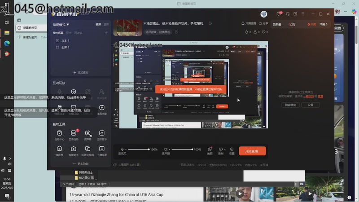Switch to 横屏 landscape orientation
Viewport: 359px width, 202px height.
[x=98, y=24]
